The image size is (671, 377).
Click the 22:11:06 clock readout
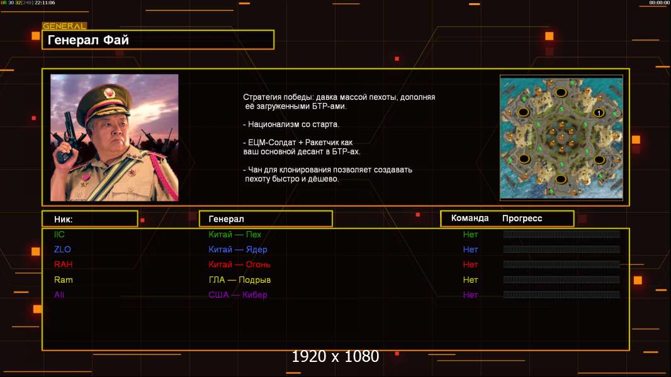45,3
